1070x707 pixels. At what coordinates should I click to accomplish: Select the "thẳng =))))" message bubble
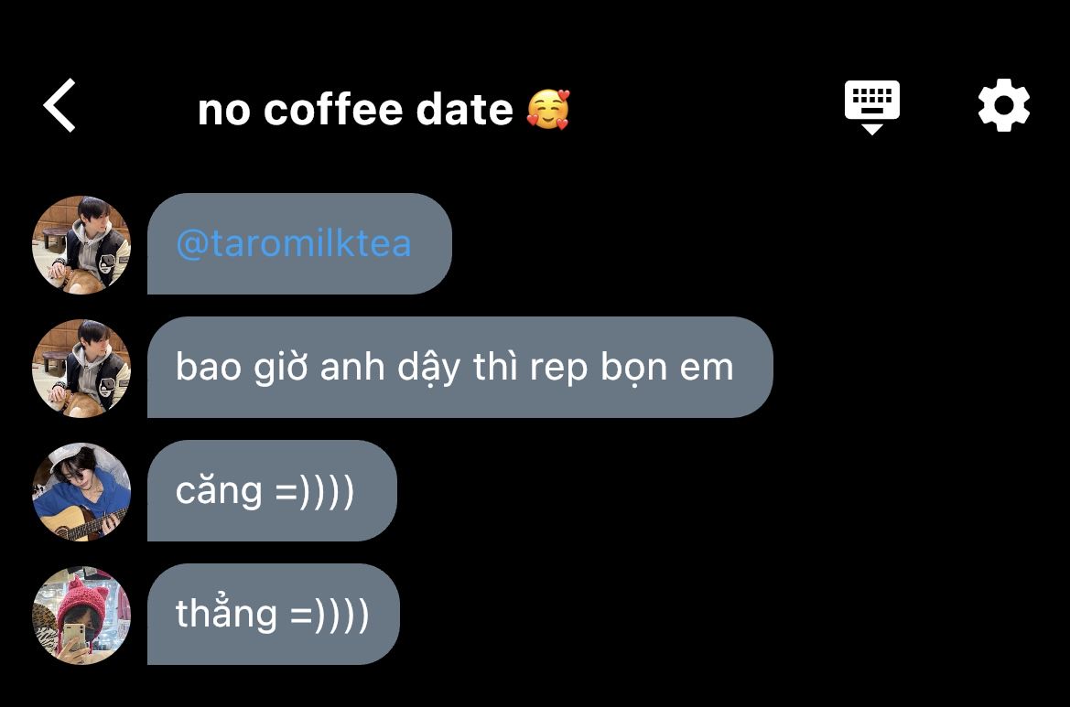273,615
